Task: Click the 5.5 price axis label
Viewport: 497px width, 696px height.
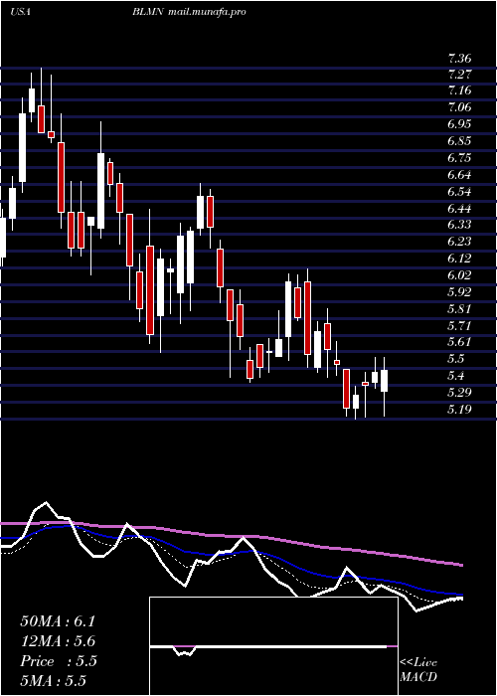Action: click(456, 359)
